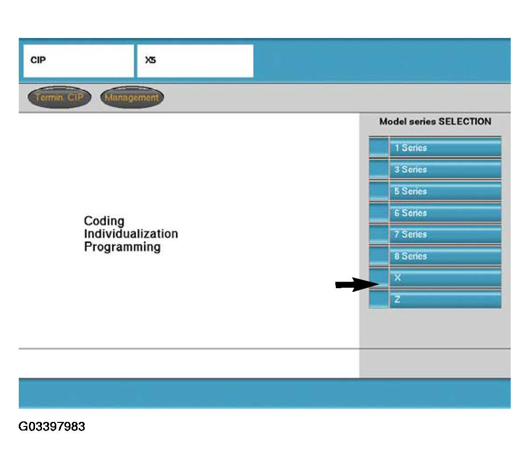Select the X model series bar
Viewport: 530px width, 469px height.
tap(445, 278)
